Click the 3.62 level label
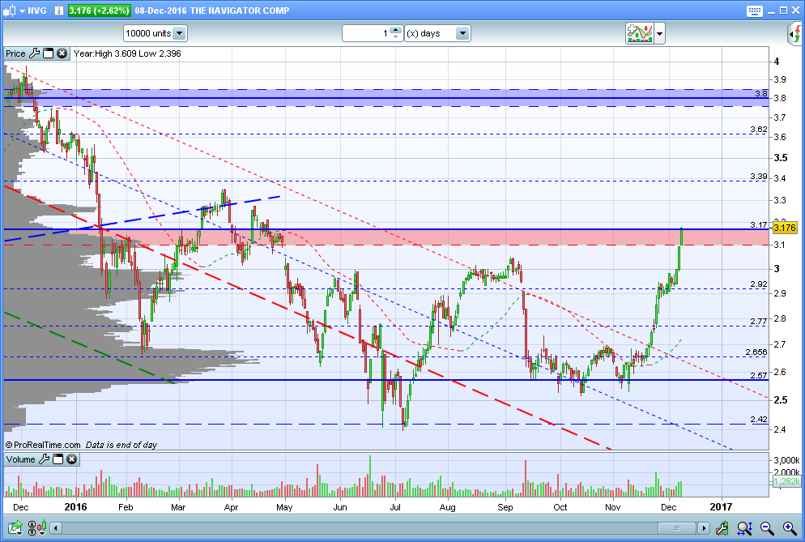 (x=758, y=130)
